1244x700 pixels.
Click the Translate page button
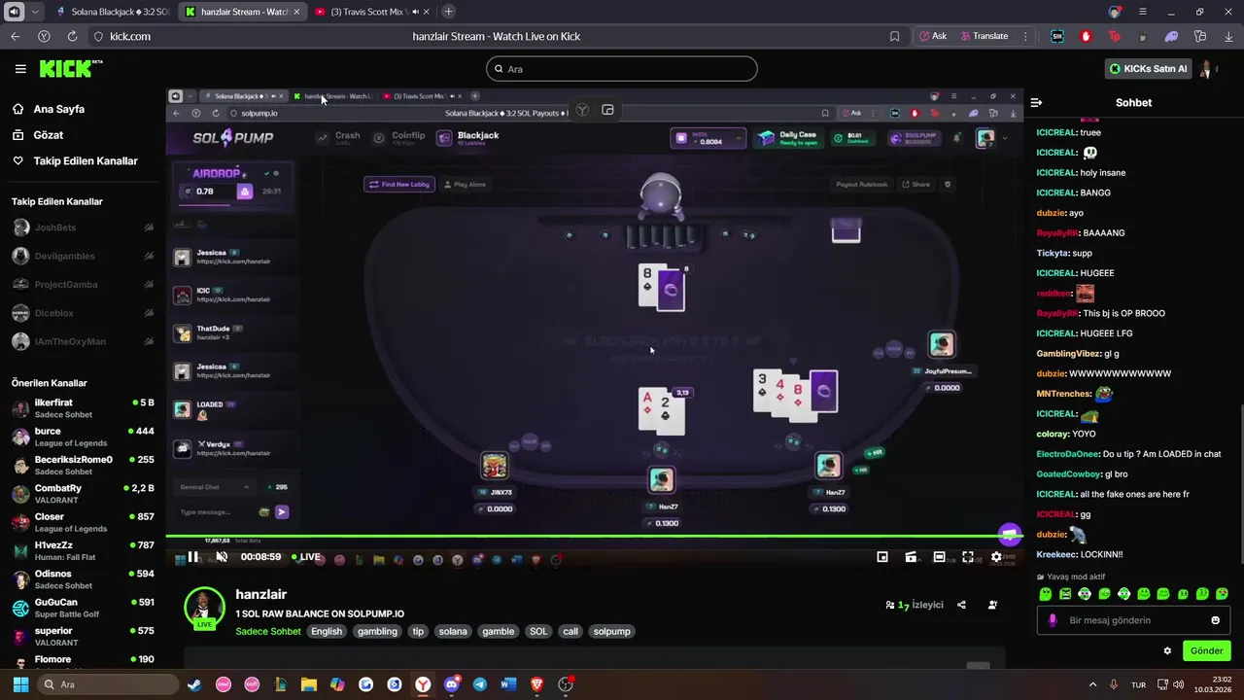click(985, 36)
